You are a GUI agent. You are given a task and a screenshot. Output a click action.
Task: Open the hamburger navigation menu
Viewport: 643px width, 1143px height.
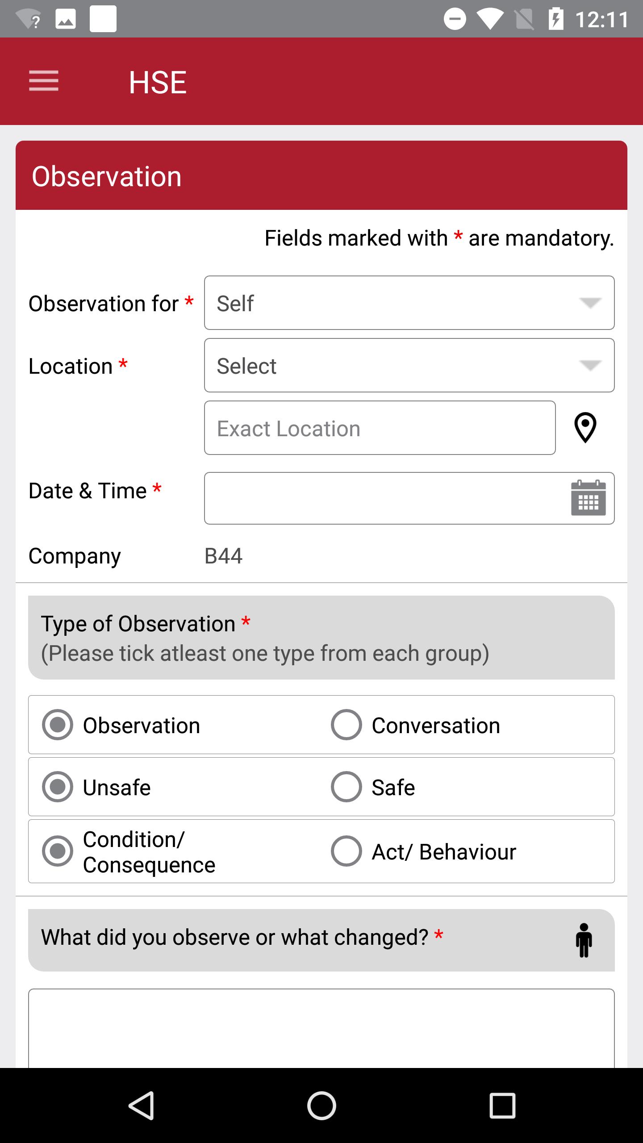[x=44, y=81]
